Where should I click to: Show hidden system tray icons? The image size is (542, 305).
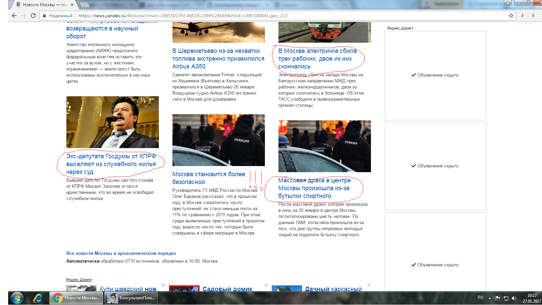(489, 298)
